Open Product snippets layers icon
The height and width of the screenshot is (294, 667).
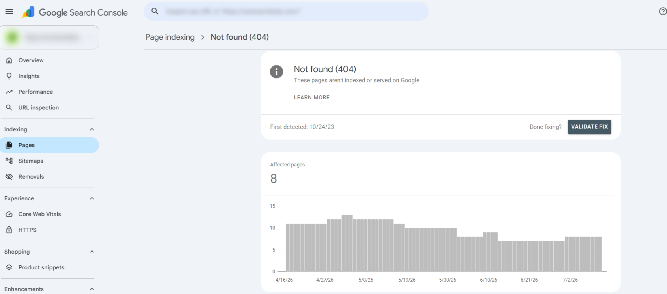[x=9, y=267]
